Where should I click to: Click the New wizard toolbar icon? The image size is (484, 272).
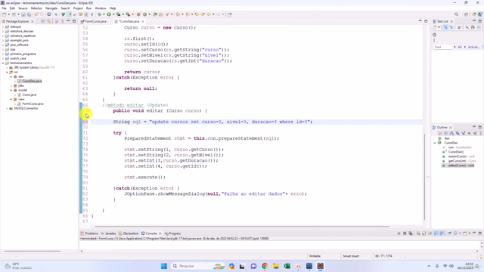coord(4,14)
